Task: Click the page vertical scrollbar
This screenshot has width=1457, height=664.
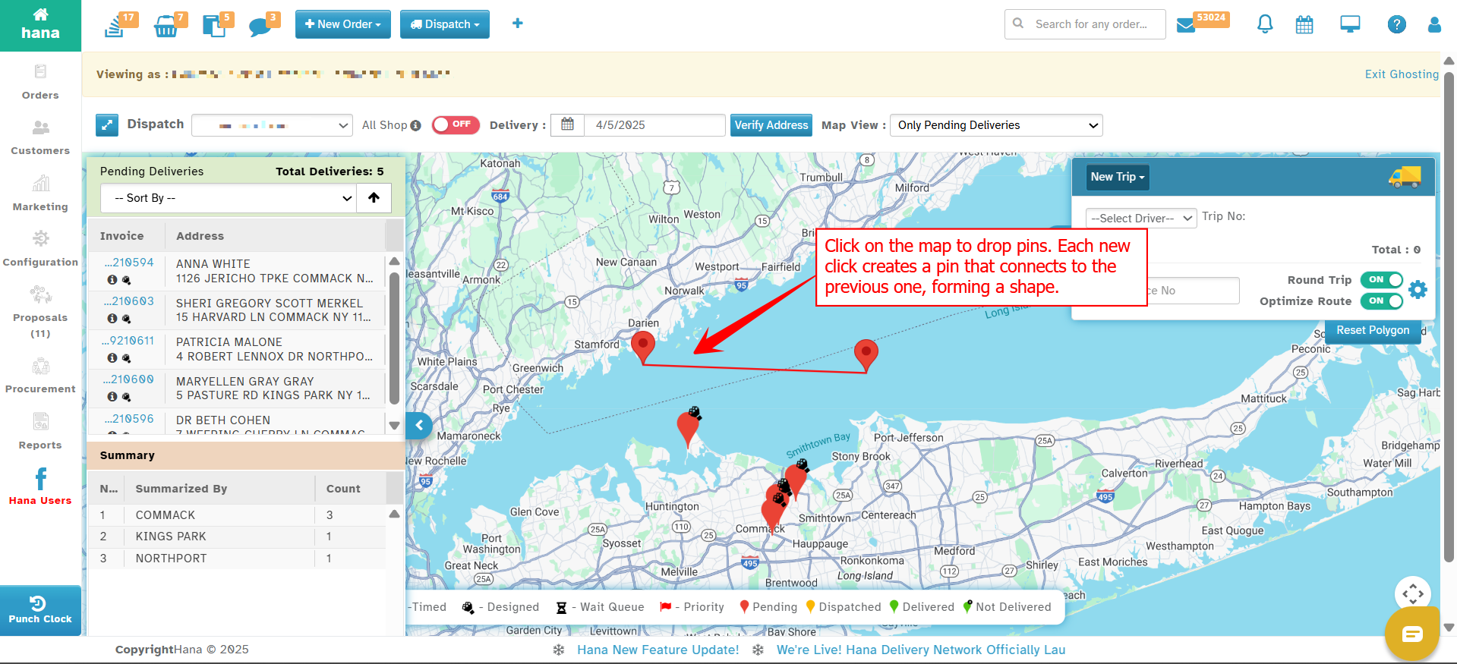Action: (x=1449, y=319)
